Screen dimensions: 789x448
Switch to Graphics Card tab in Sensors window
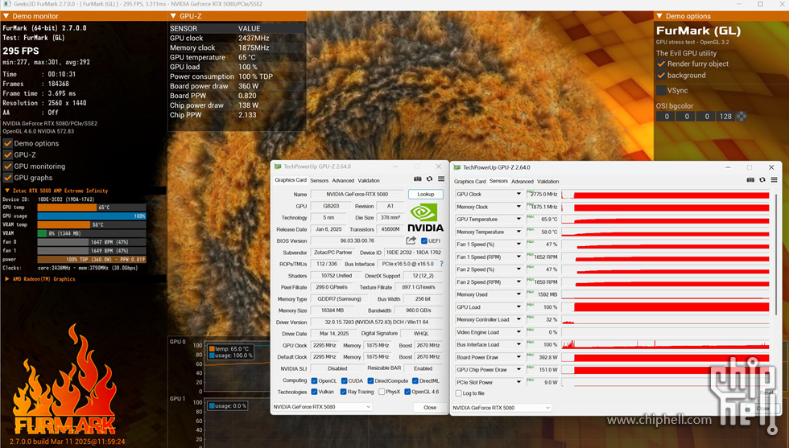click(470, 182)
